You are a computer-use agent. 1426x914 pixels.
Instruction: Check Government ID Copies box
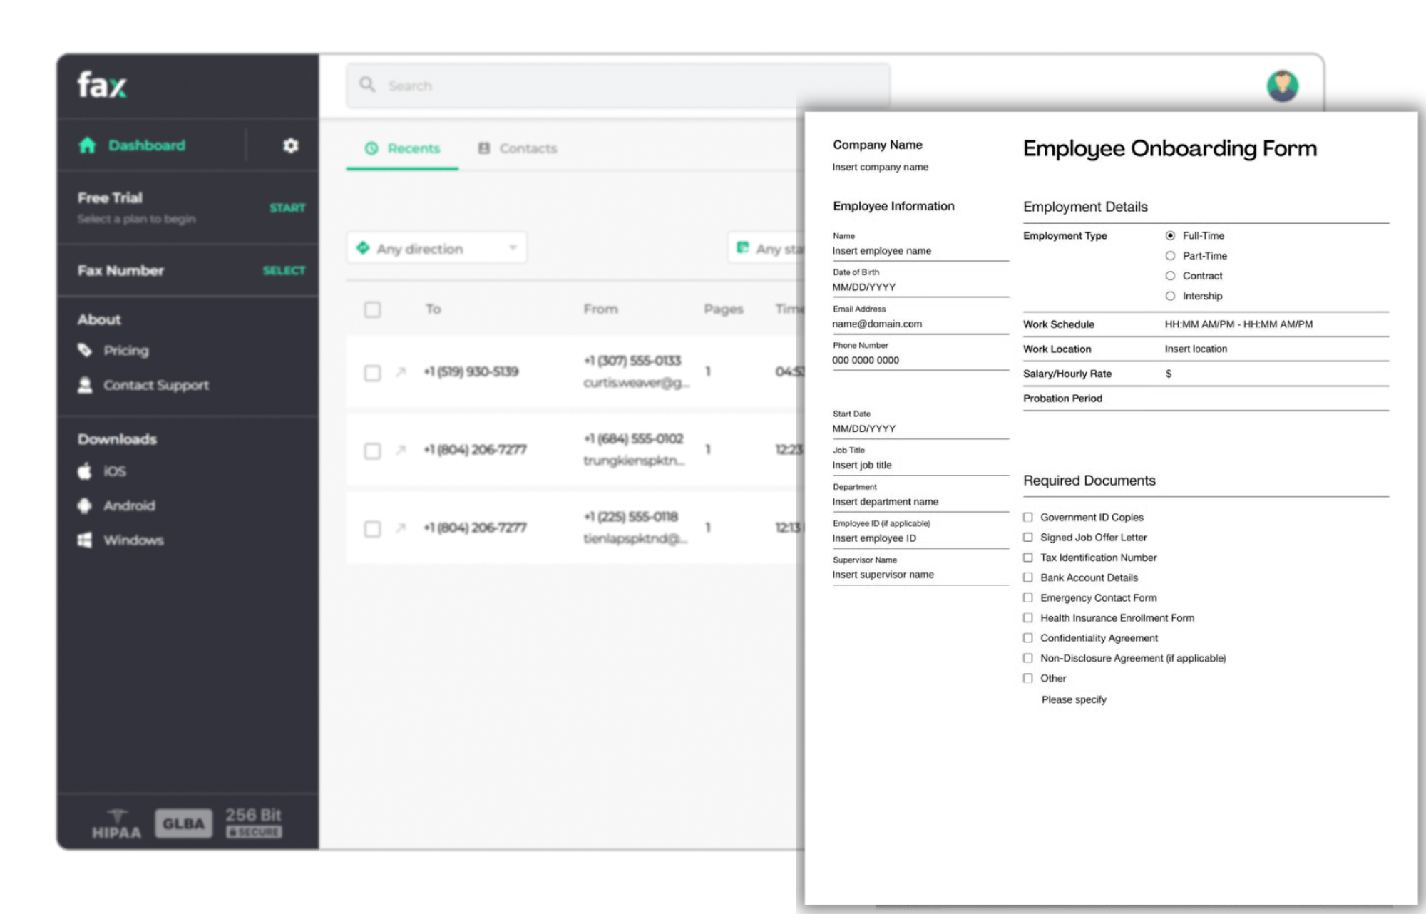point(1027,517)
